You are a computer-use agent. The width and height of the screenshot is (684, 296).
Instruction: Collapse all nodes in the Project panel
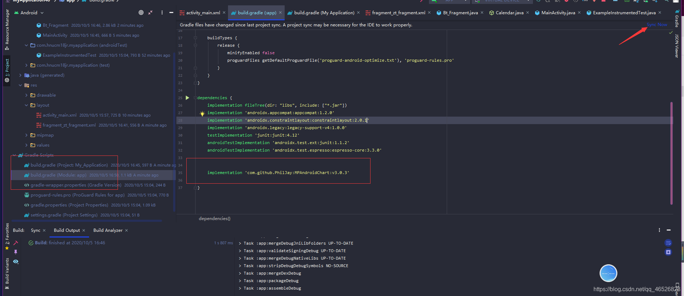coord(151,12)
